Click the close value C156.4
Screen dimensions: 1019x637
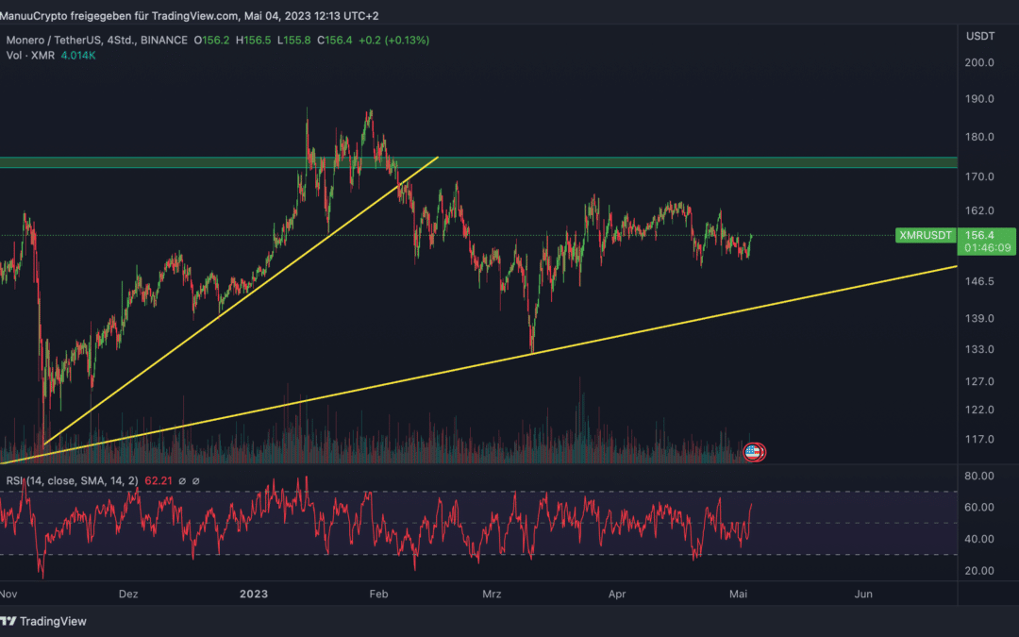[x=334, y=41]
